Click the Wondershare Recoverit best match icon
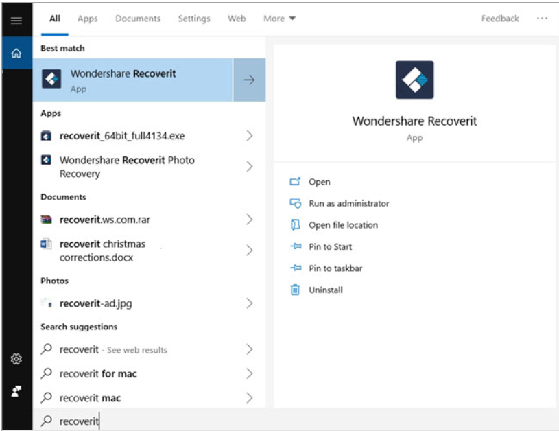The image size is (559, 431). click(51, 79)
